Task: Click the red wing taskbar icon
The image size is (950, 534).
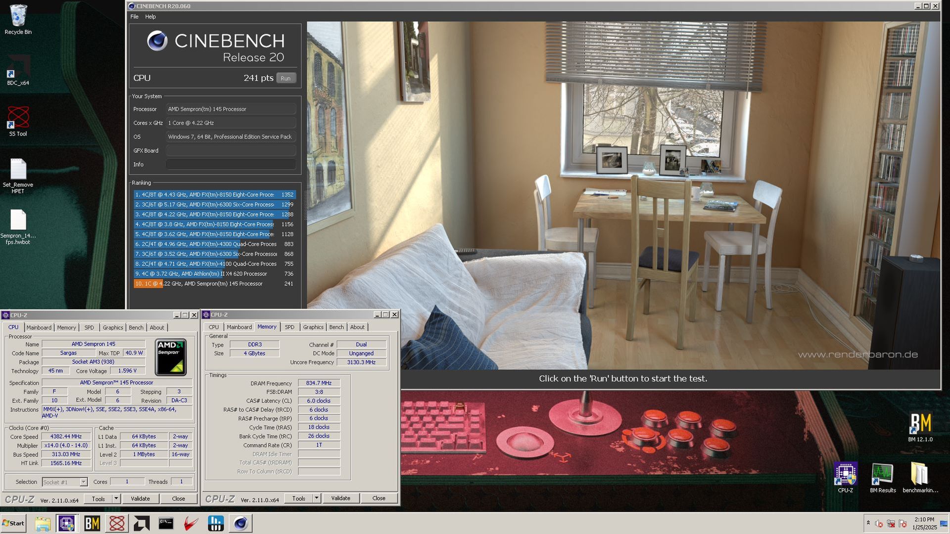Action: 191,523
